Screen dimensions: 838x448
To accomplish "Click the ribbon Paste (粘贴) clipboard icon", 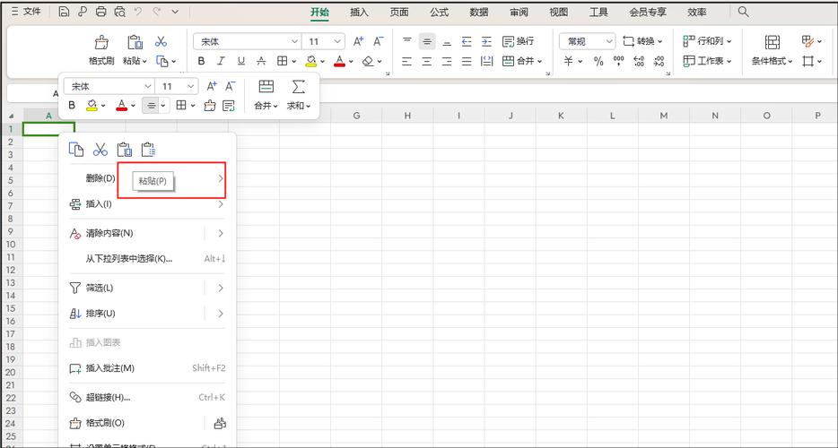I will (135, 41).
